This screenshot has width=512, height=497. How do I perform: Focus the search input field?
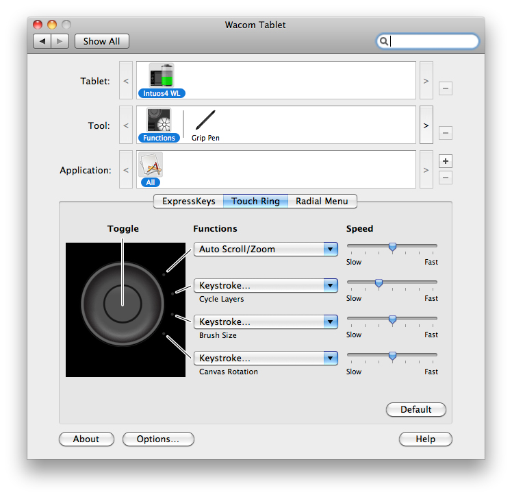point(428,42)
